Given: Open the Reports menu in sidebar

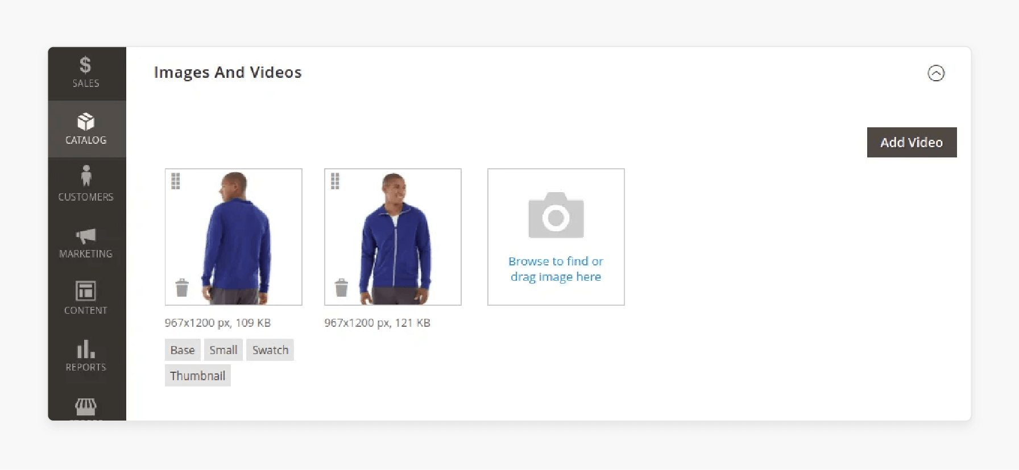Looking at the screenshot, I should pyautogui.click(x=86, y=356).
